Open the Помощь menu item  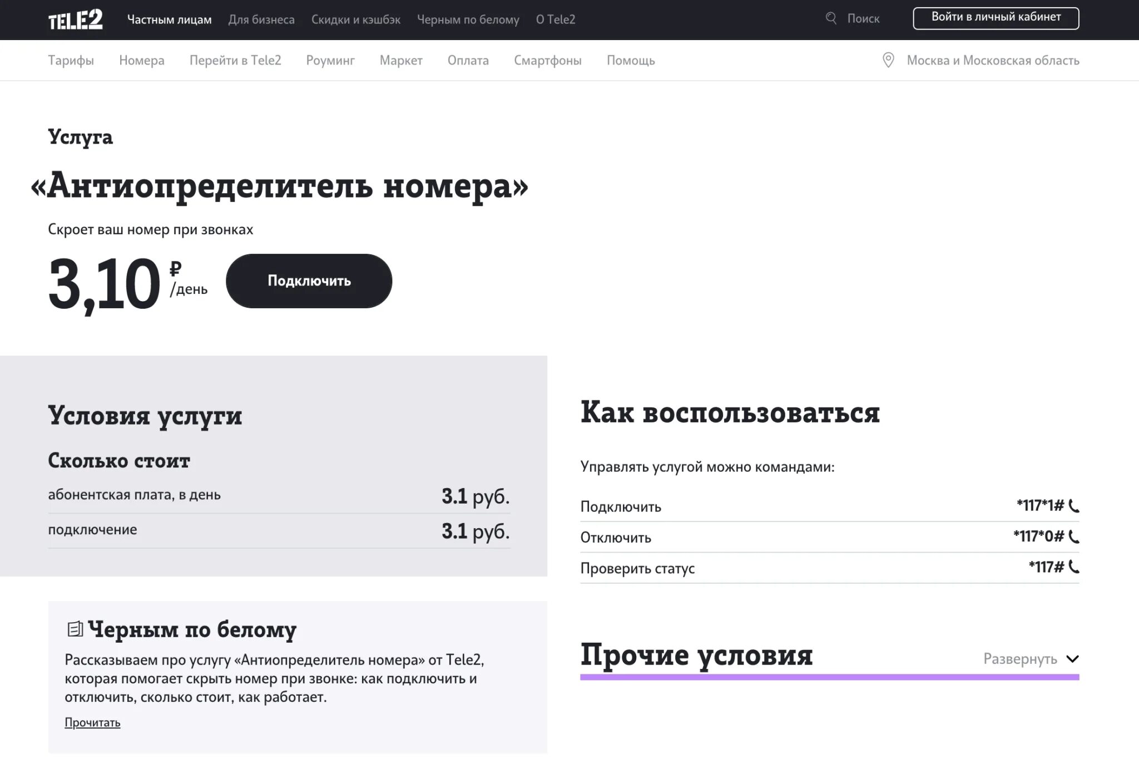(631, 60)
